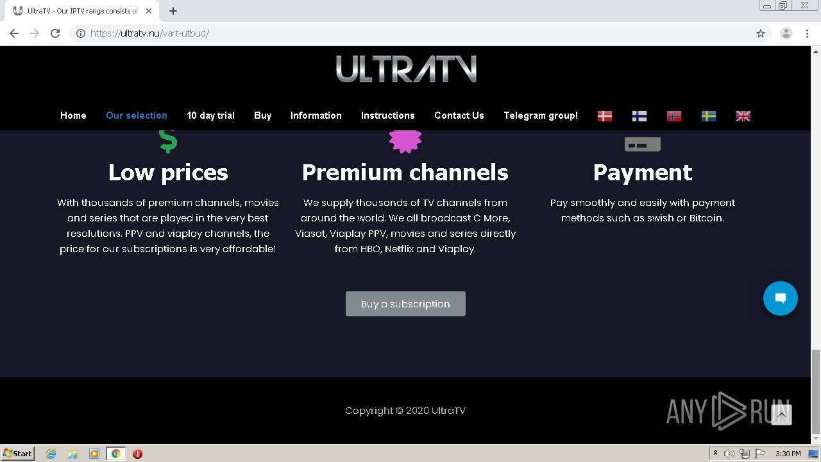Click the Copyright © 2020 UltraTV text
This screenshot has width=821, height=462.
(405, 411)
